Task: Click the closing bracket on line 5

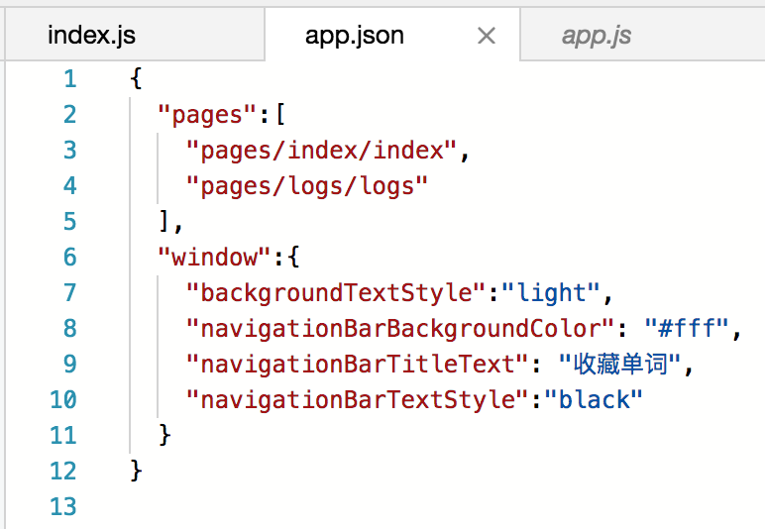Action: pos(164,222)
